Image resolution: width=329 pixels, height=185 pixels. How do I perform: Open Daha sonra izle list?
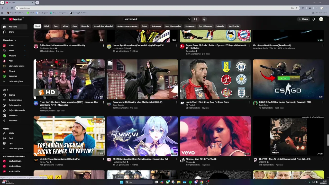pos(15,105)
